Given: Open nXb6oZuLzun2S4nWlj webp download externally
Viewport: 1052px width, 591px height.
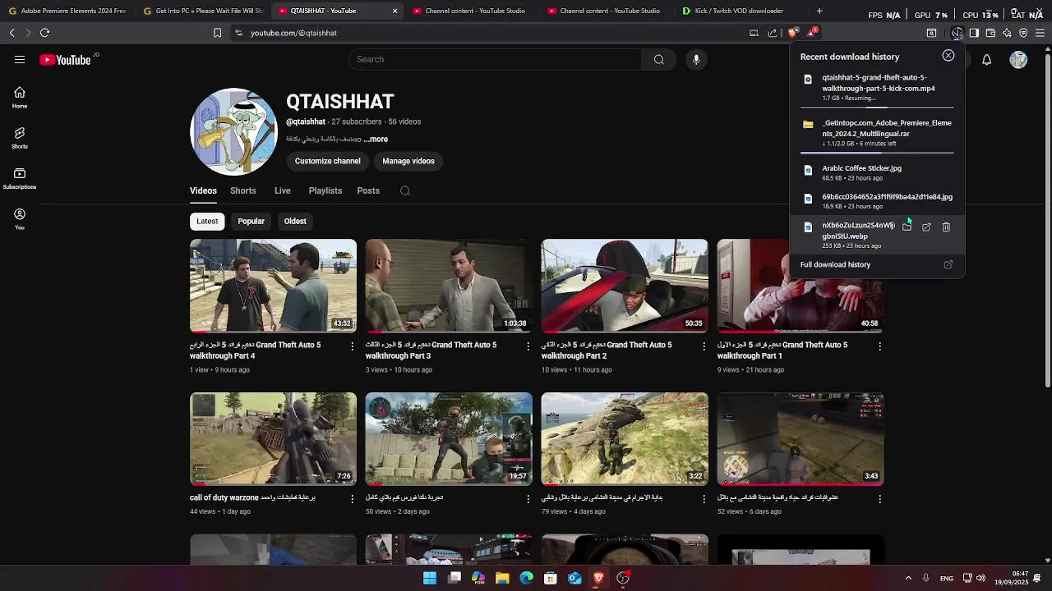Looking at the screenshot, I should [x=926, y=227].
